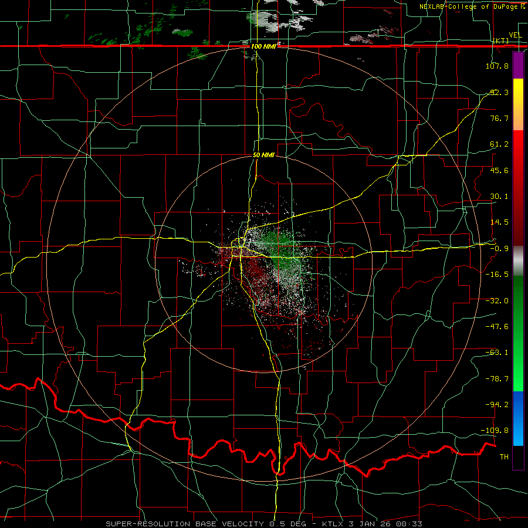Click the 30.1 scale value
528x528 pixels.
(499, 197)
